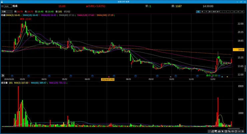Click the circular refresh icon
247x134 pixels.
point(236,131)
